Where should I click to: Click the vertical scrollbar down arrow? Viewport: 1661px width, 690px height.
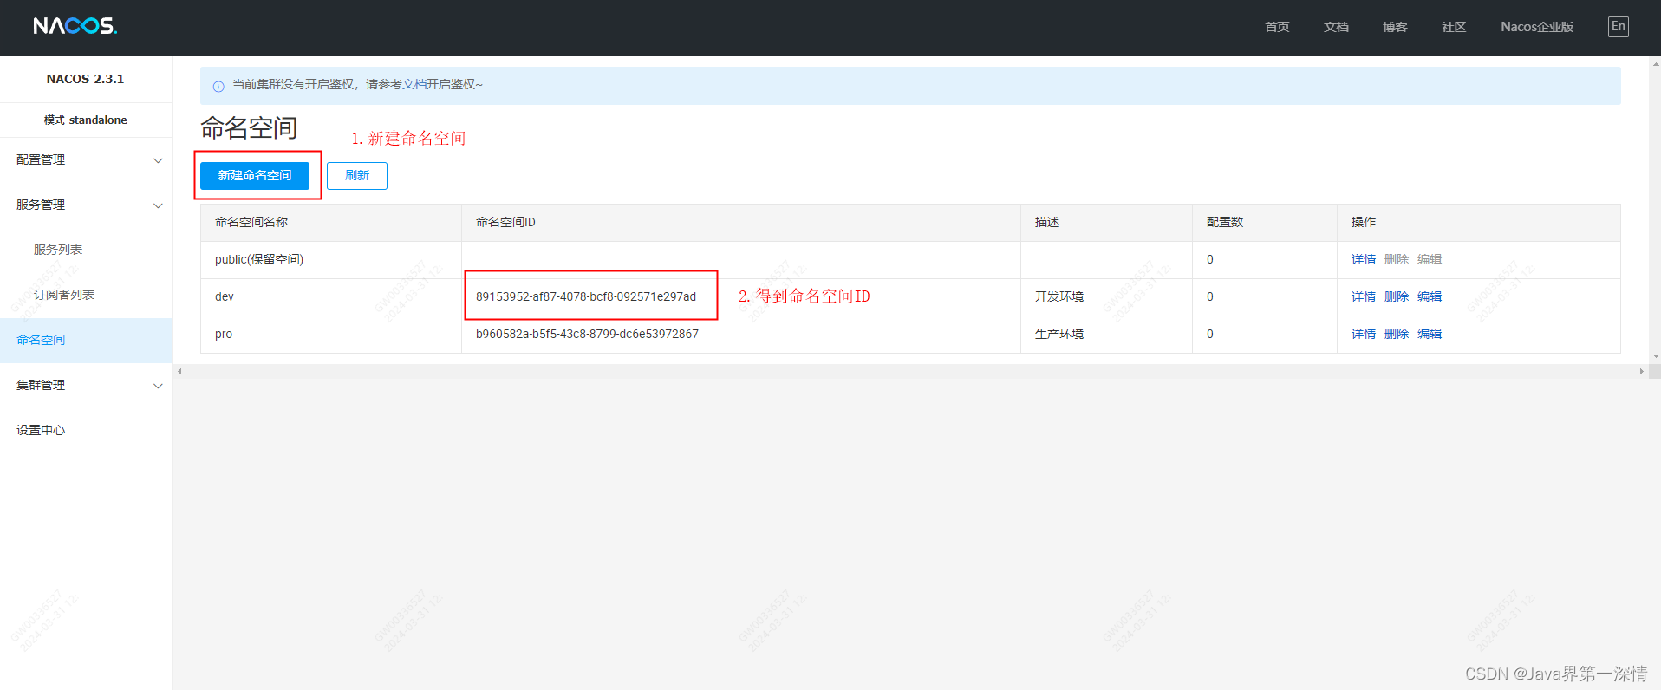pyautogui.click(x=1656, y=356)
